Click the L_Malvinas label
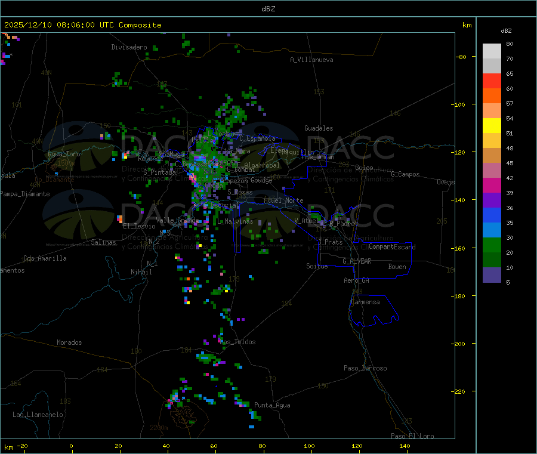The width and height of the screenshot is (537, 454). [235, 221]
